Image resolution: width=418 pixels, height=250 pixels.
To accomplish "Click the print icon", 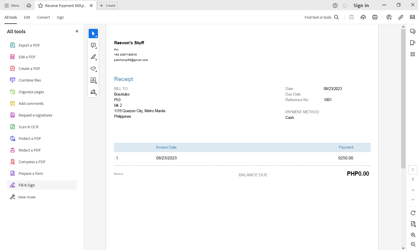I will [x=375, y=17].
